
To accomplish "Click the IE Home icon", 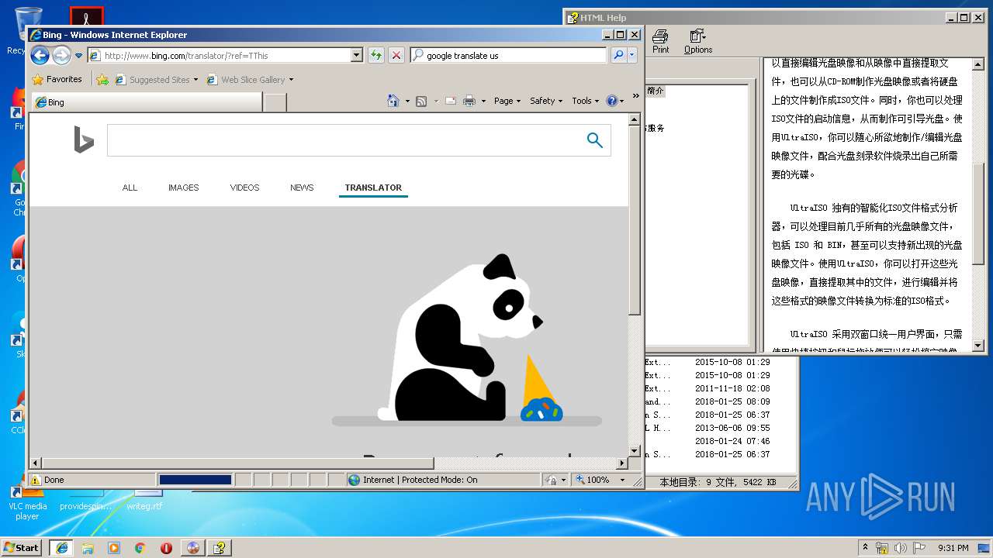I will [x=393, y=101].
